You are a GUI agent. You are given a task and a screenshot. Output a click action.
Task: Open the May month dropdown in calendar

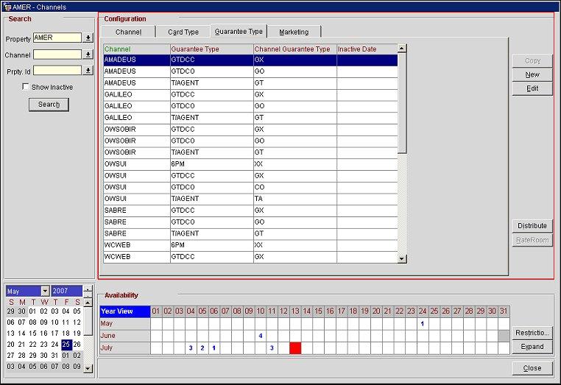click(45, 291)
